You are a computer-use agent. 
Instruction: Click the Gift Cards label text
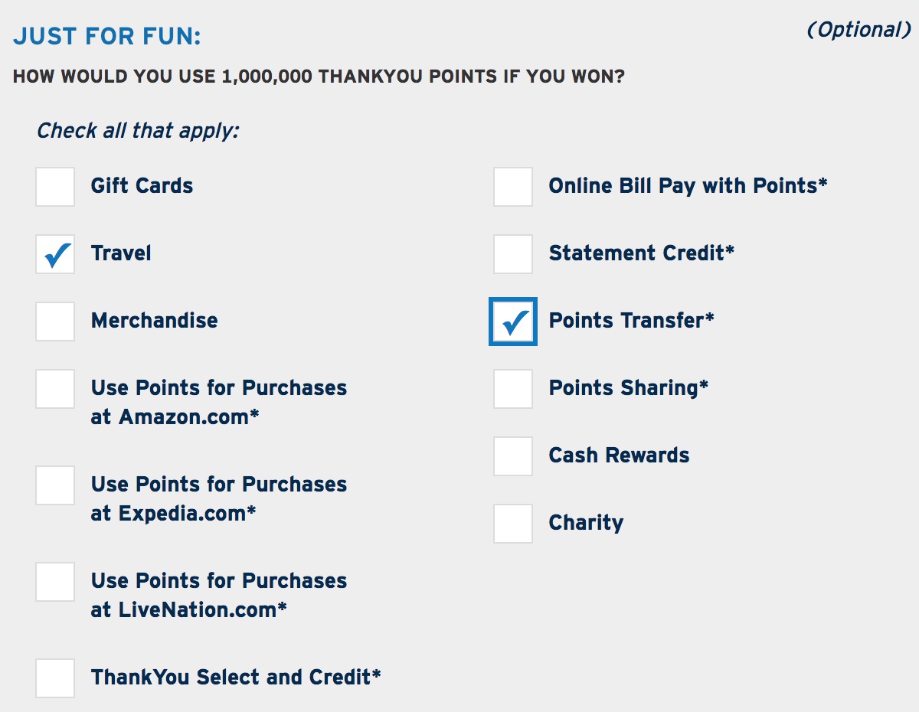pos(142,186)
